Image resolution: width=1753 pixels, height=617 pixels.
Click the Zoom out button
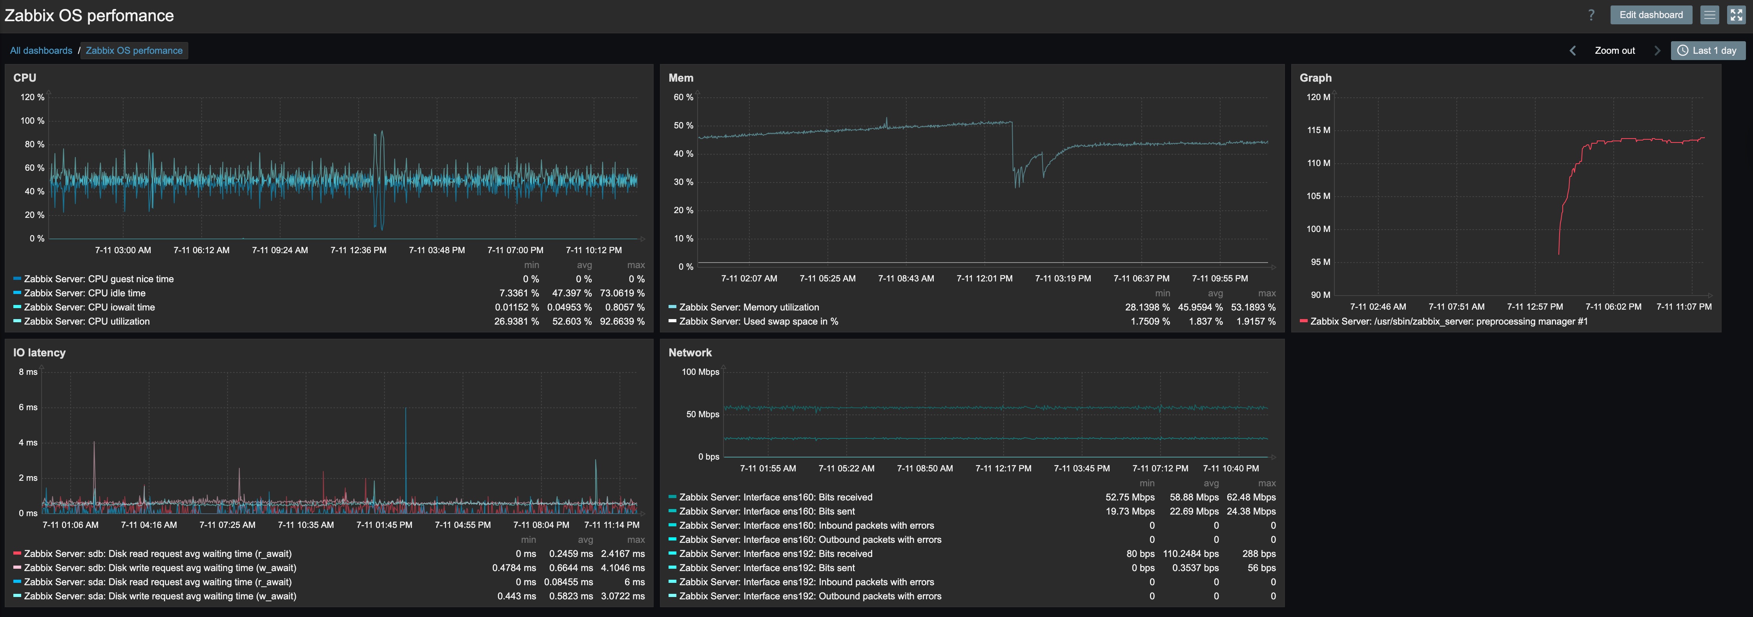1615,50
